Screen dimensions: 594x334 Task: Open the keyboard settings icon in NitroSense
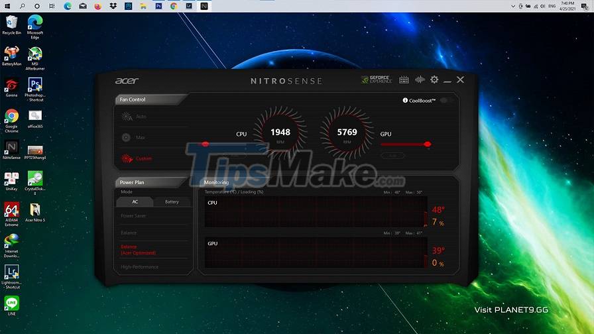[404, 80]
